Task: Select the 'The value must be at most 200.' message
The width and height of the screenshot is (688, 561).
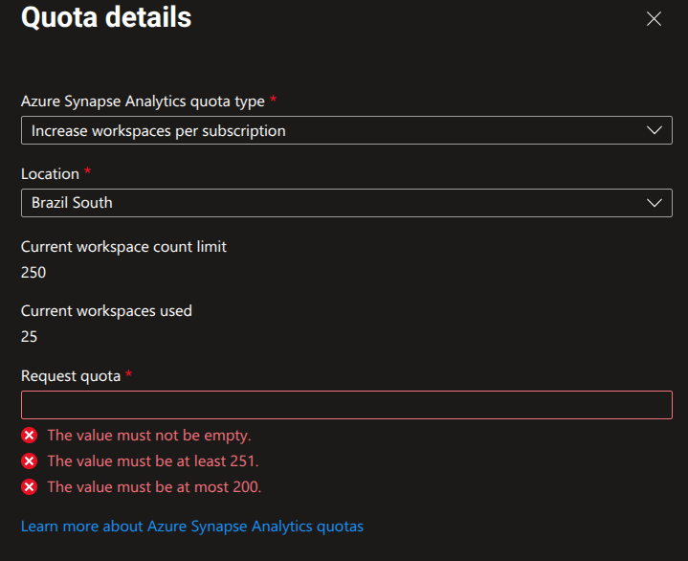Action: pos(154,487)
